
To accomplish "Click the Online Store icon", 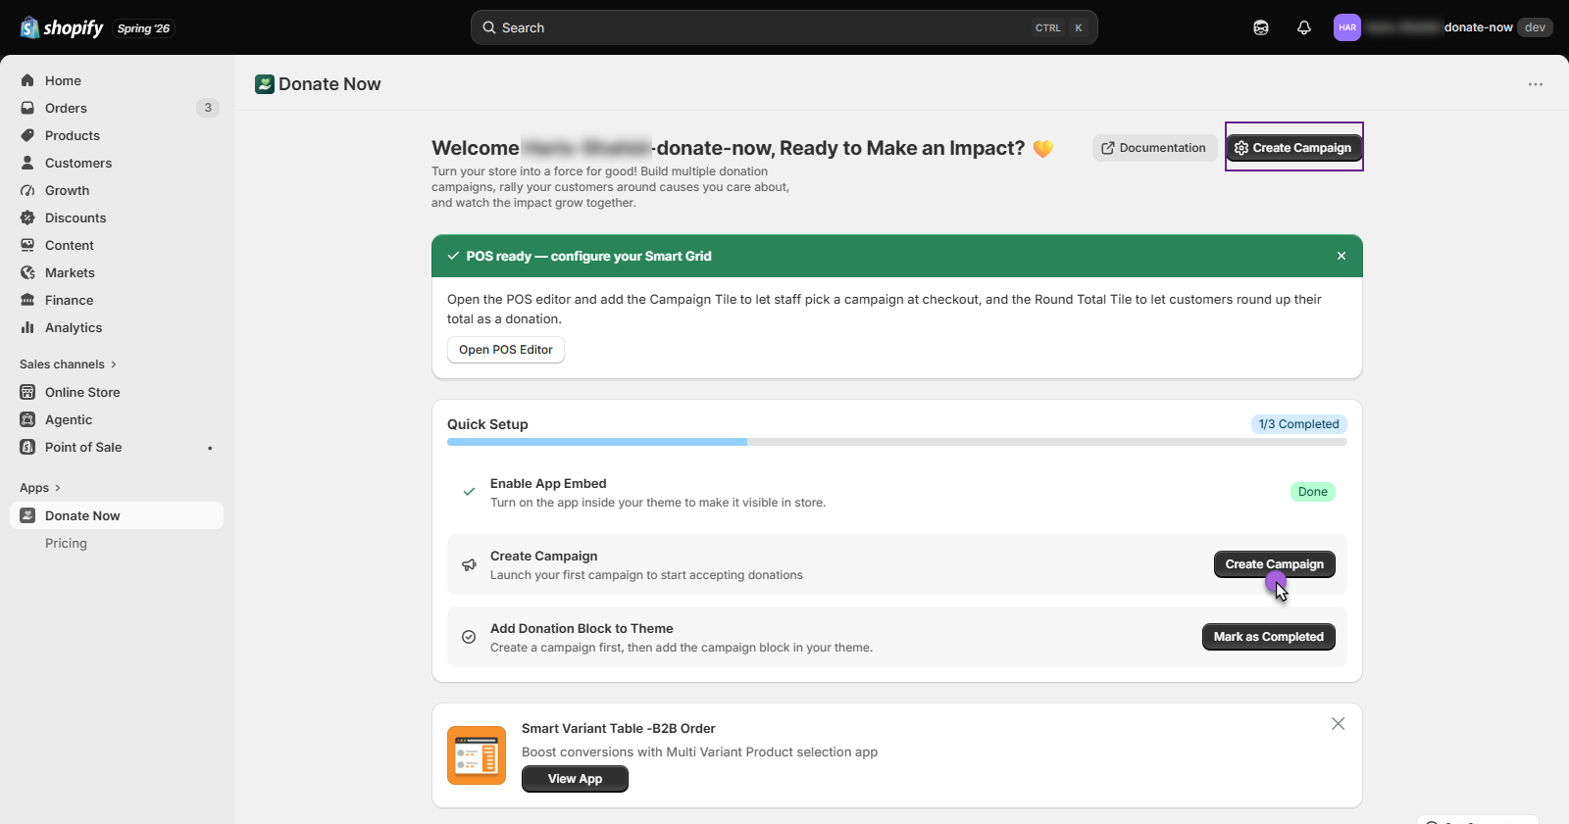I will pos(27,392).
